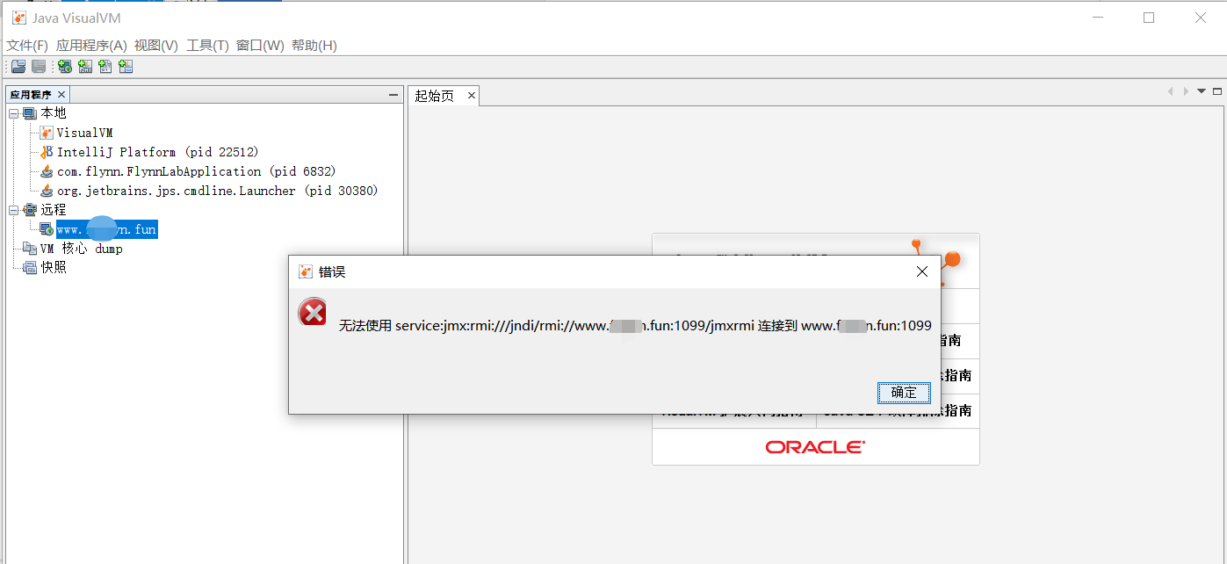Select VisualVM in the applications tree
The height and width of the screenshot is (564, 1227).
tap(85, 133)
